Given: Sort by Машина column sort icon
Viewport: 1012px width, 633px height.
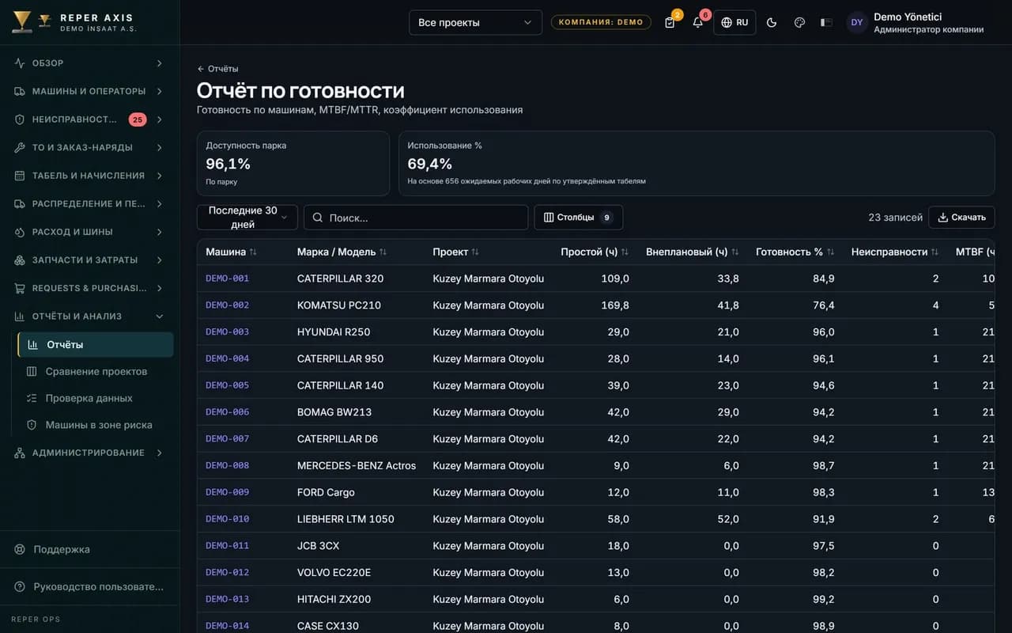Looking at the screenshot, I should [x=253, y=252].
